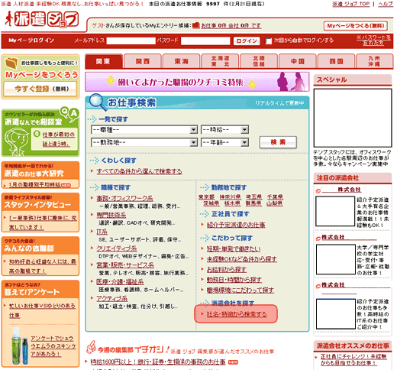Tick the auto-login checkbox 次回から自動でログインする
397x370 pixels.
(x=268, y=41)
